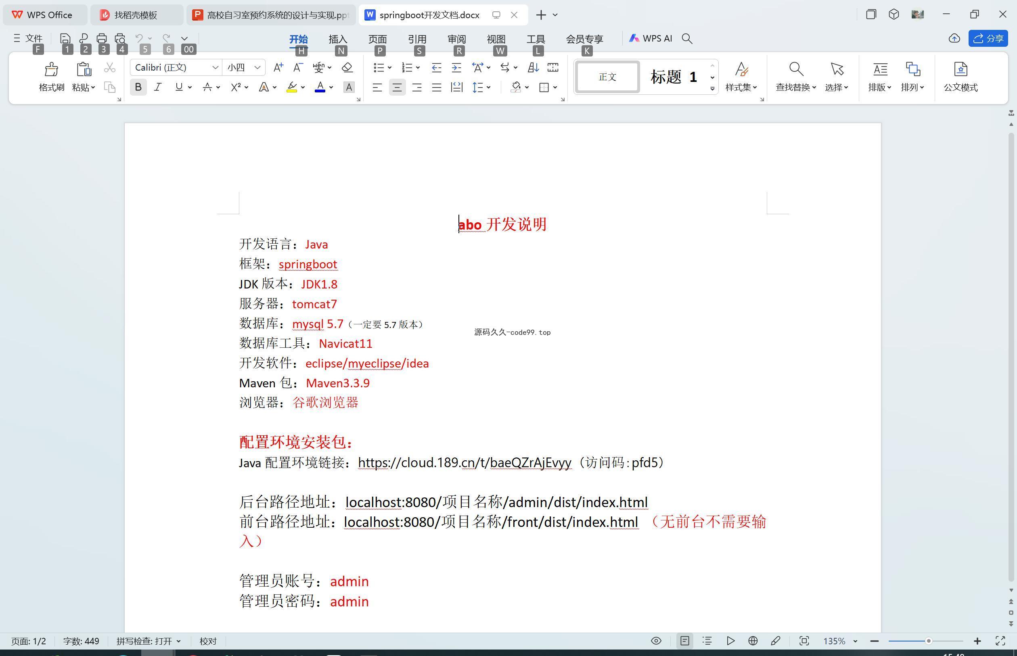Click the yellow highlight color button

click(x=291, y=87)
